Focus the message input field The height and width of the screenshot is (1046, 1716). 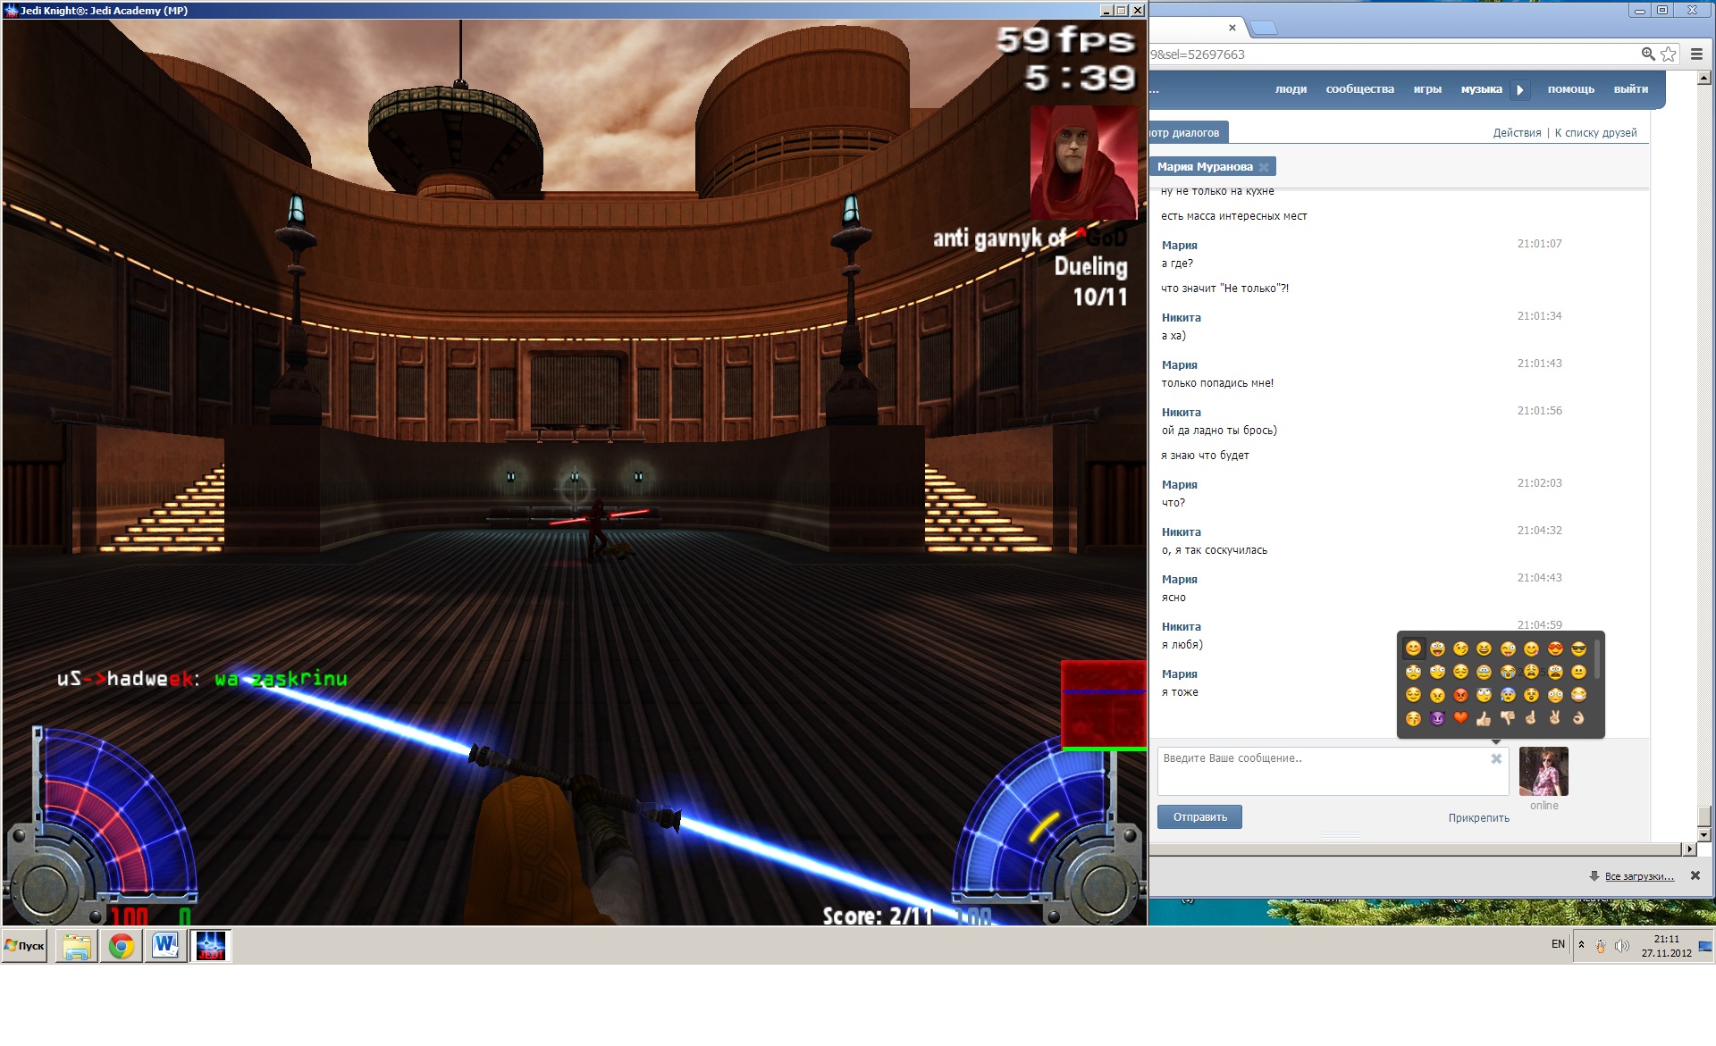[x=1333, y=771]
